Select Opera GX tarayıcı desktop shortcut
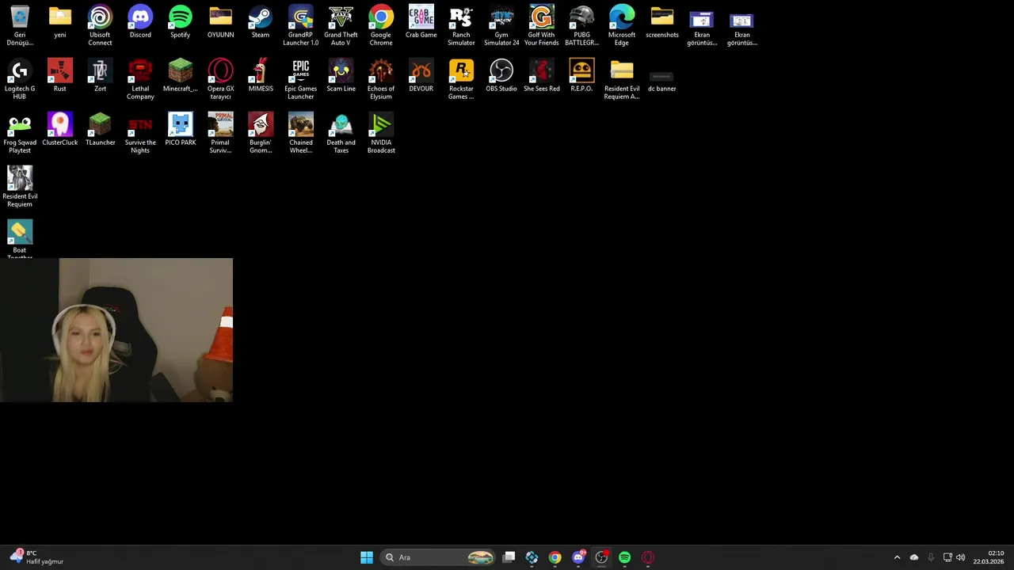 pyautogui.click(x=220, y=80)
